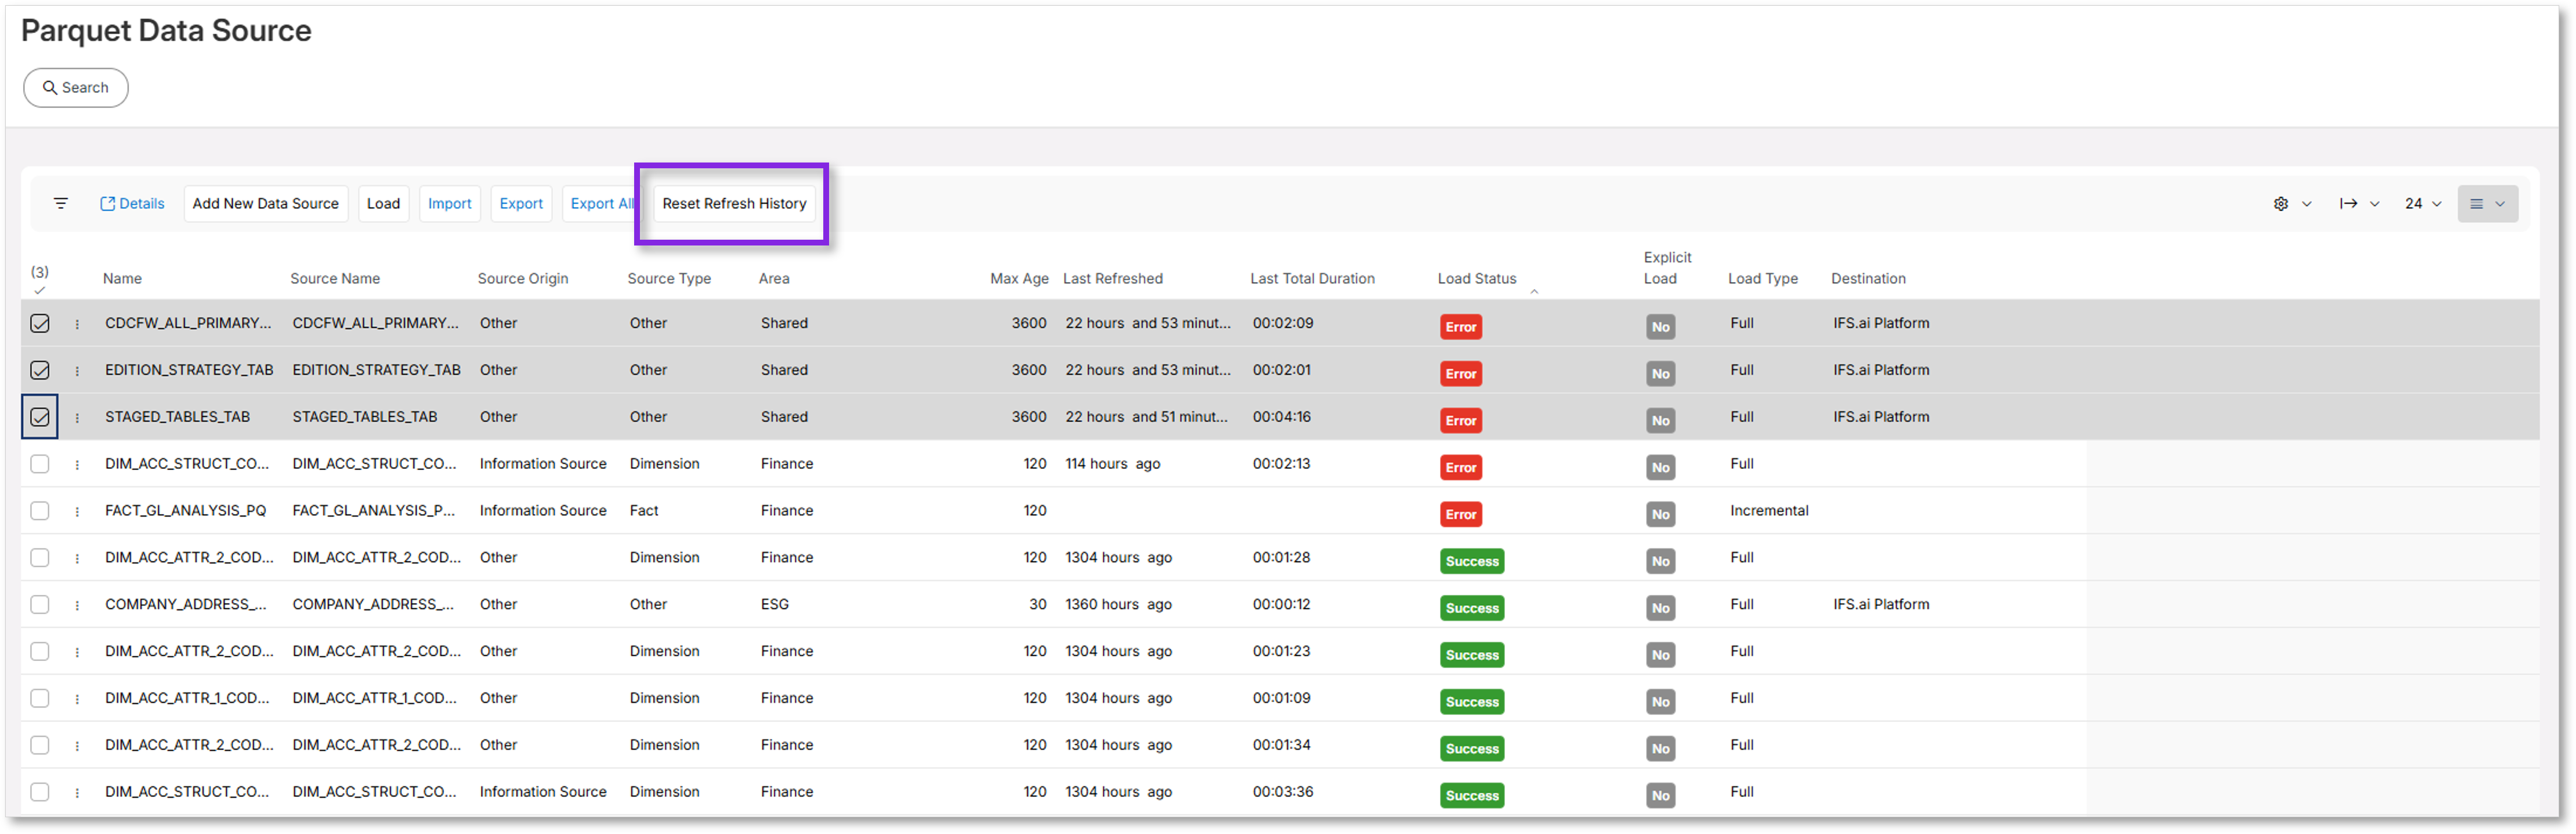Open Details for selected rows
This screenshot has height=834, width=2576.
pos(132,203)
